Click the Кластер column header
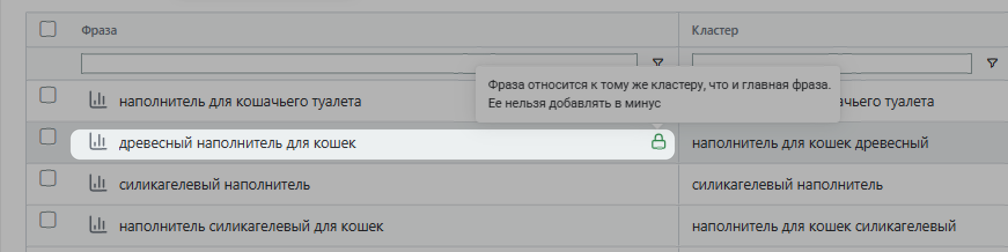 [x=715, y=31]
